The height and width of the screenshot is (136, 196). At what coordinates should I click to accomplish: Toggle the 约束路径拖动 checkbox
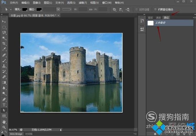(x=155, y=10)
